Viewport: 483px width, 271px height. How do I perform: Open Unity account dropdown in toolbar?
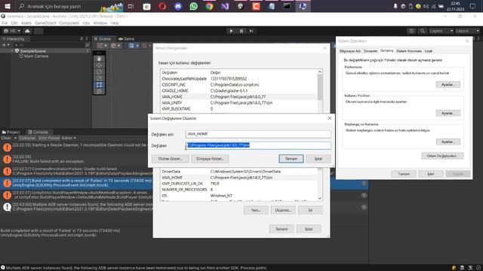tap(12, 31)
